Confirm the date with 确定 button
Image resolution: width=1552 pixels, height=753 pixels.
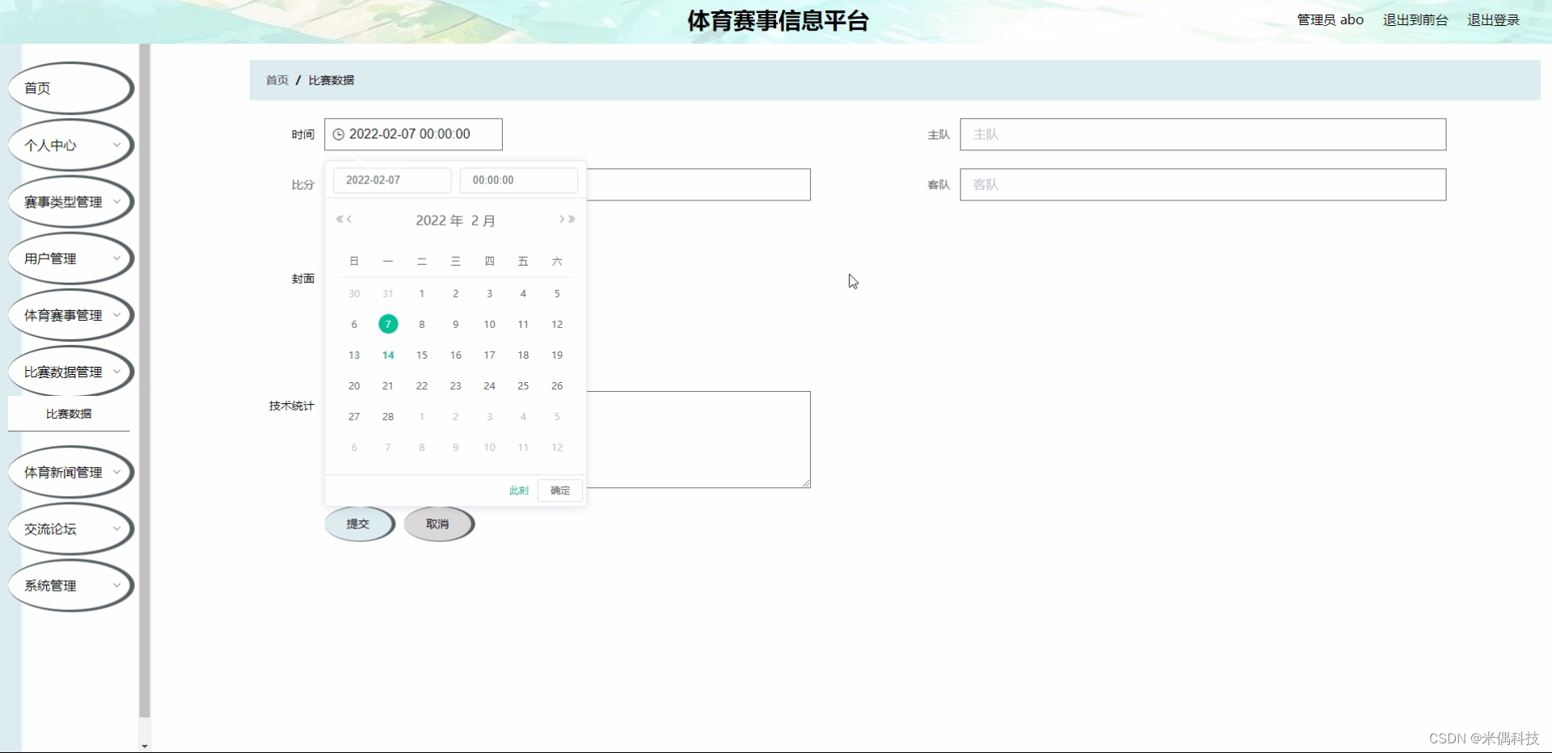(x=559, y=490)
